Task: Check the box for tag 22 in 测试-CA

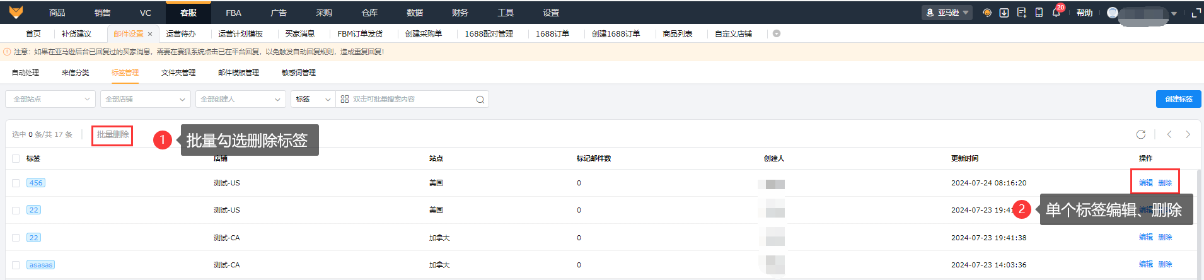Action: [x=16, y=238]
